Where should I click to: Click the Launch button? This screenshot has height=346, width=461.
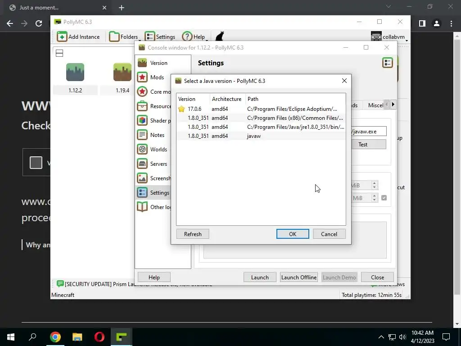pyautogui.click(x=260, y=277)
